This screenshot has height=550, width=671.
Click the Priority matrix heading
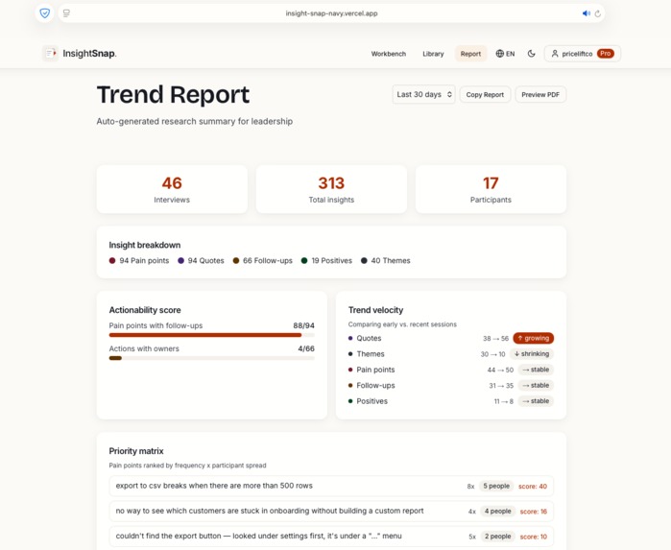coord(136,451)
